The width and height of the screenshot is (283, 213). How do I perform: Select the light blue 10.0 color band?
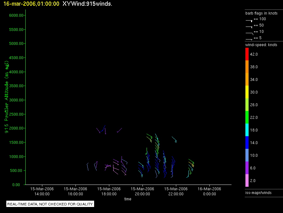(x=247, y=155)
